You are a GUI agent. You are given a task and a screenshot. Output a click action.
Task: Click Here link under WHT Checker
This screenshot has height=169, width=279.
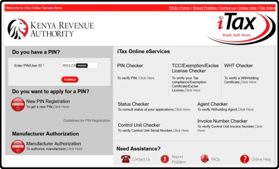(249, 82)
